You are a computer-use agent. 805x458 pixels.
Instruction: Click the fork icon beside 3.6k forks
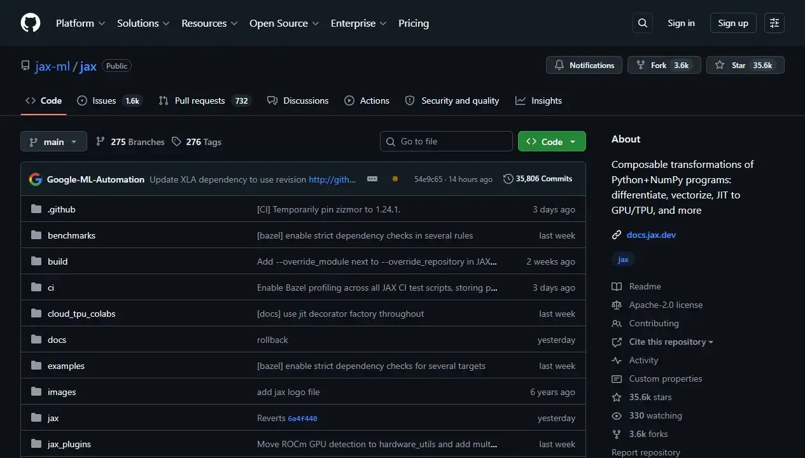point(616,434)
